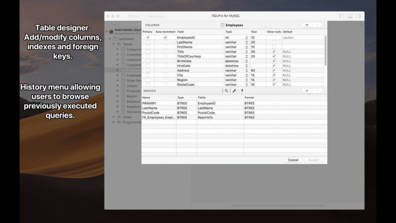Expand the Orders table node
Viewport: 396px width, 223px height.
pos(118,86)
